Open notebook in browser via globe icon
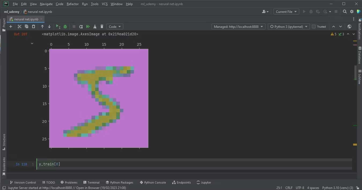Viewport: 362px width, 190px height. click(x=349, y=26)
